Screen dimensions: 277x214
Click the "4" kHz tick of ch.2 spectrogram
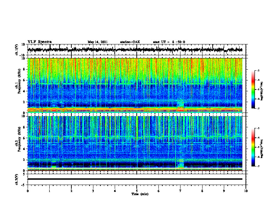(x=24, y=149)
